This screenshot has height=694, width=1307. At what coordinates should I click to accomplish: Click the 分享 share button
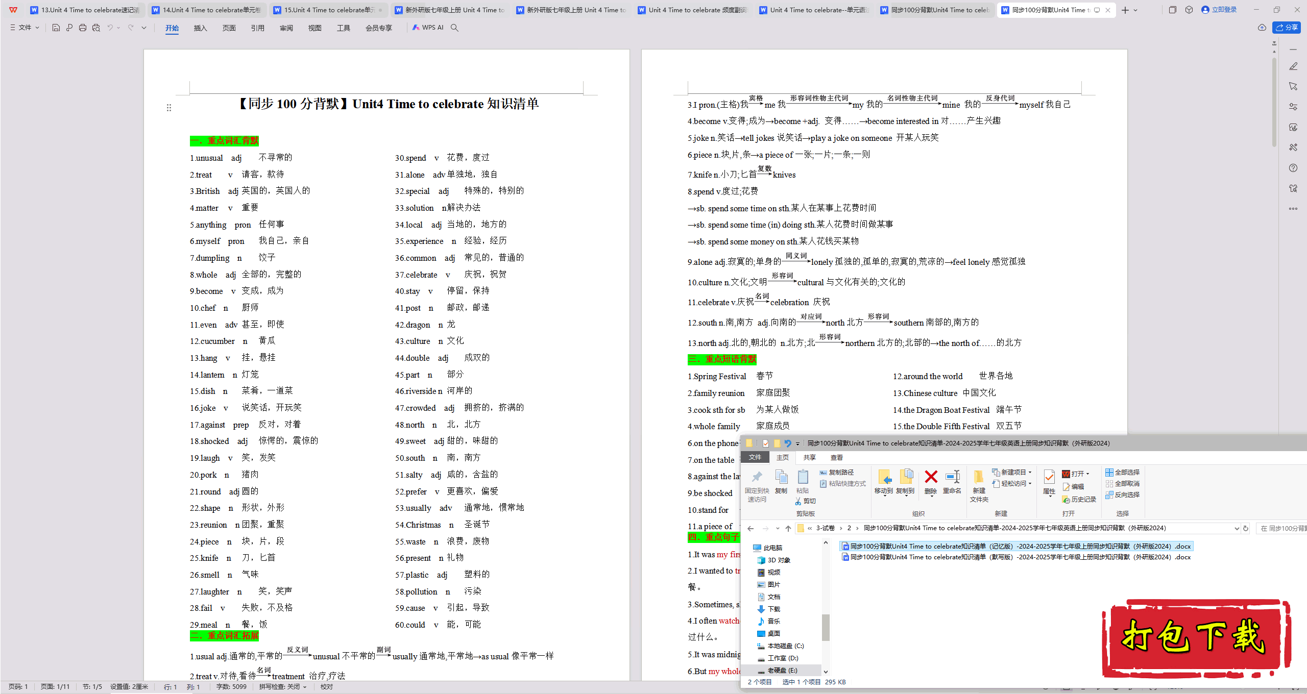click(1287, 28)
